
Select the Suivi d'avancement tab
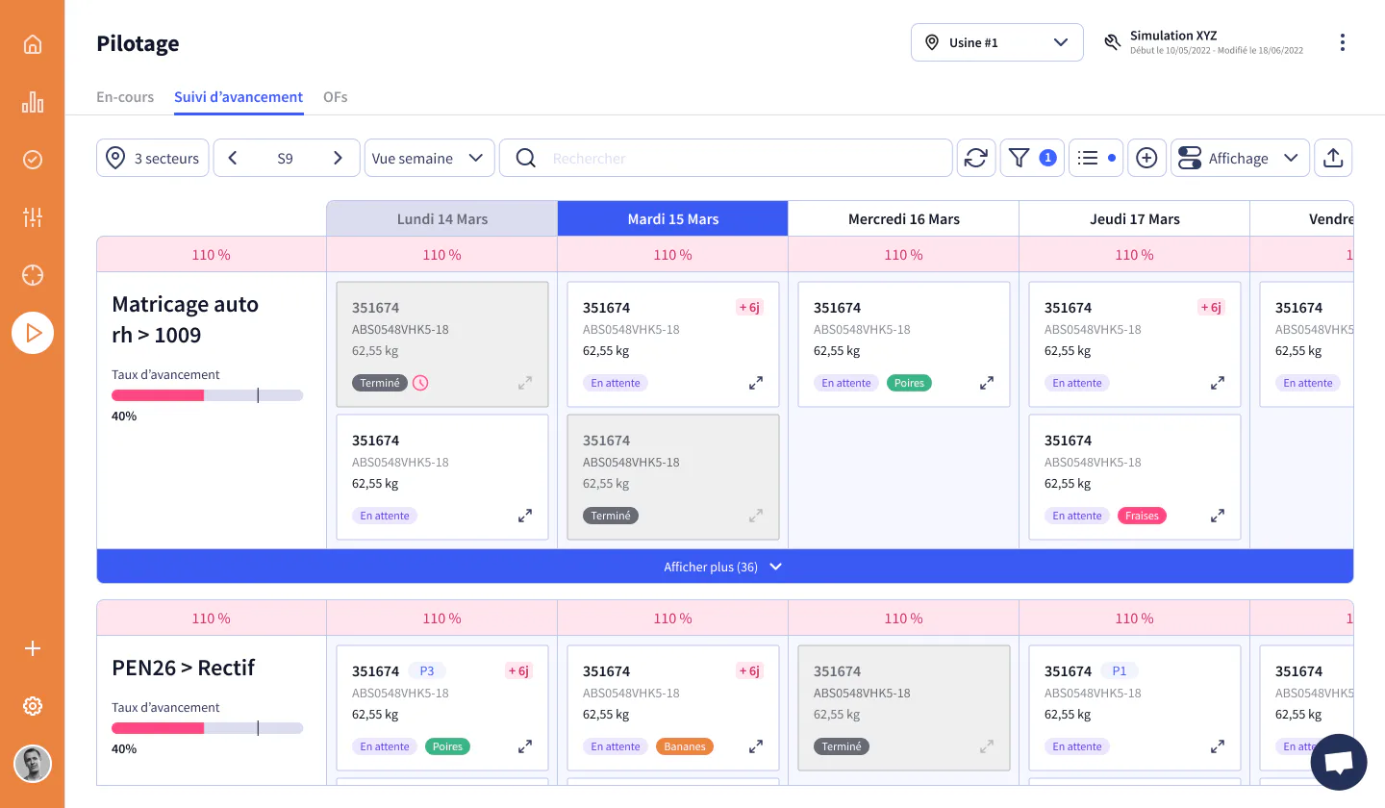click(239, 97)
